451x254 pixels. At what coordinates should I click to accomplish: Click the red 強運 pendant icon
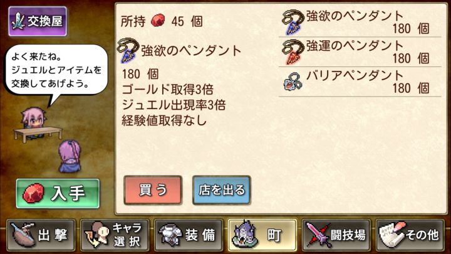293,52
